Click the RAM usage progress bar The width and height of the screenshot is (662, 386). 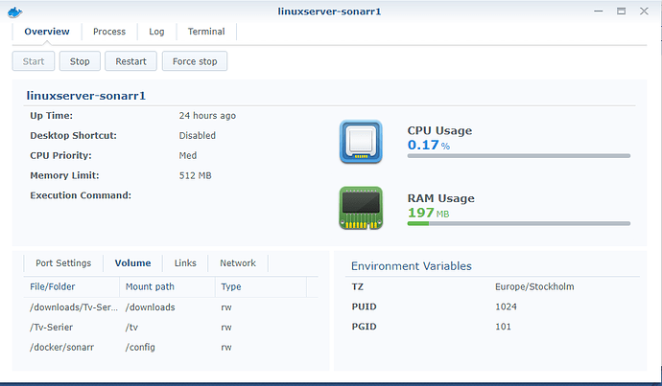point(519,223)
